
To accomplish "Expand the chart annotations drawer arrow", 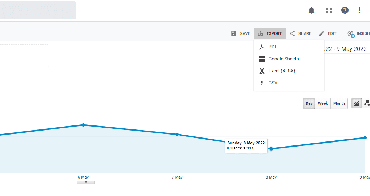I will (86, 181).
